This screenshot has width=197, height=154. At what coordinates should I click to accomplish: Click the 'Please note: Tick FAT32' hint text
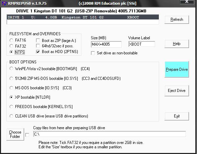click(x=91, y=143)
